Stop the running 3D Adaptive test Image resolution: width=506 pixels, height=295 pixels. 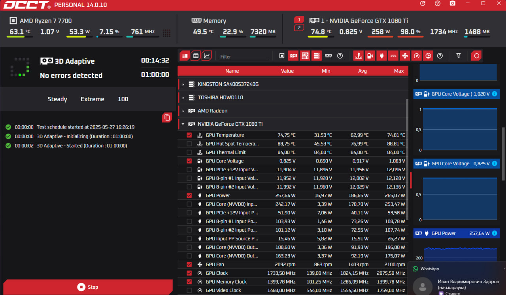88,287
